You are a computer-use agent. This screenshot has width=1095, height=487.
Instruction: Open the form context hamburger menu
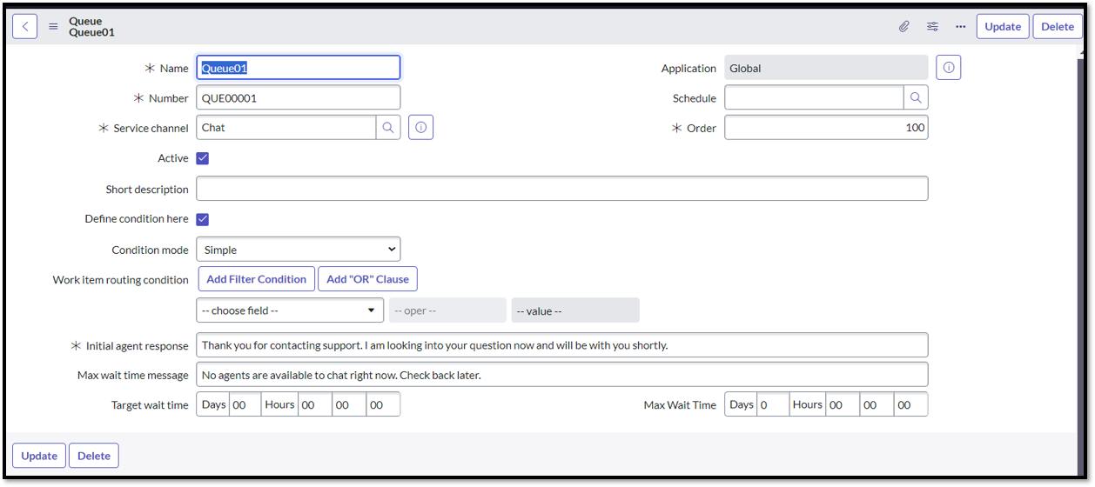pos(53,26)
